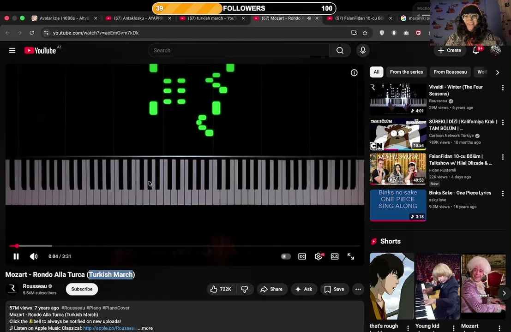Open the 'that's rough' short
511x332 pixels.
pos(392,286)
